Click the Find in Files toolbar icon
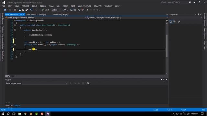Viewport: 207px width, 116px height. click(65, 10)
